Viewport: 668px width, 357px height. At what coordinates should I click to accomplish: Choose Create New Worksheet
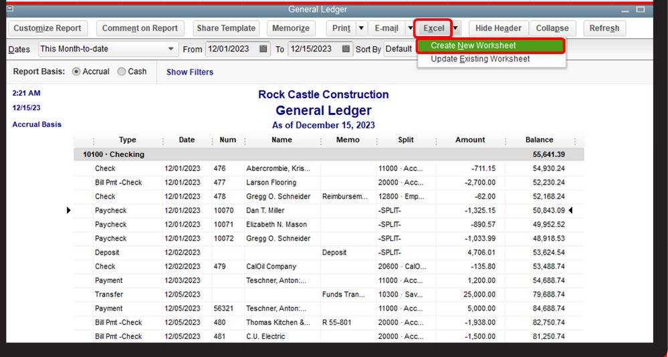491,45
